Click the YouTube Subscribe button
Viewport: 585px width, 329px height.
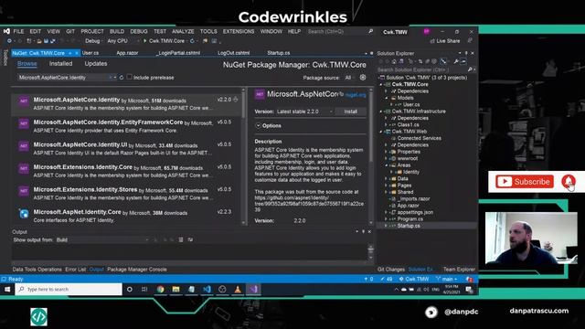[x=525, y=182]
